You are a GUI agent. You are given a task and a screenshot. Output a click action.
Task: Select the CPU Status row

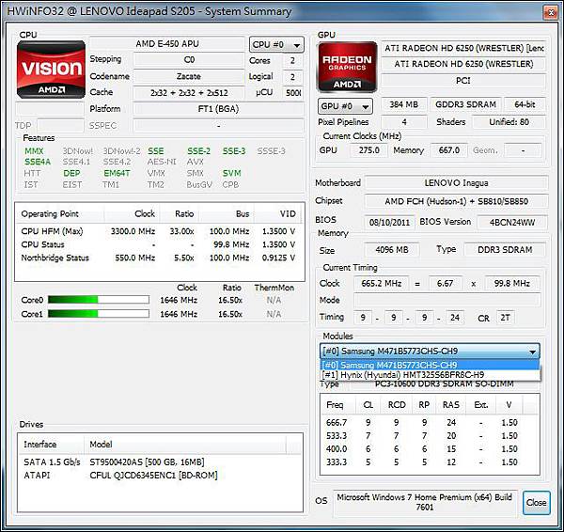(160, 244)
